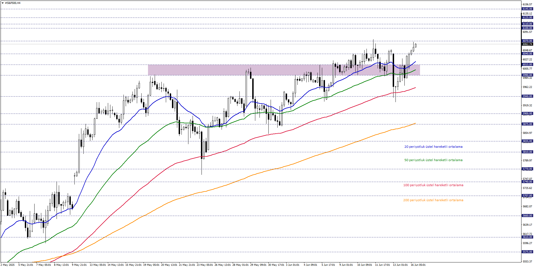Click the 200 periyotluk üstel hareketli ortalama label
The image size is (534, 268).
pyautogui.click(x=433, y=200)
